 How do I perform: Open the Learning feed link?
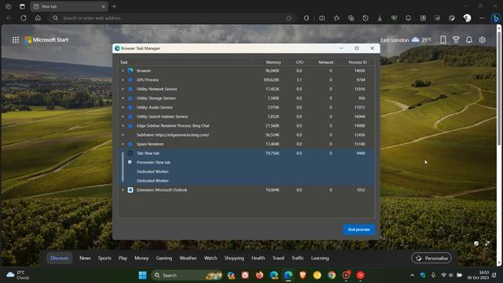[320, 258]
